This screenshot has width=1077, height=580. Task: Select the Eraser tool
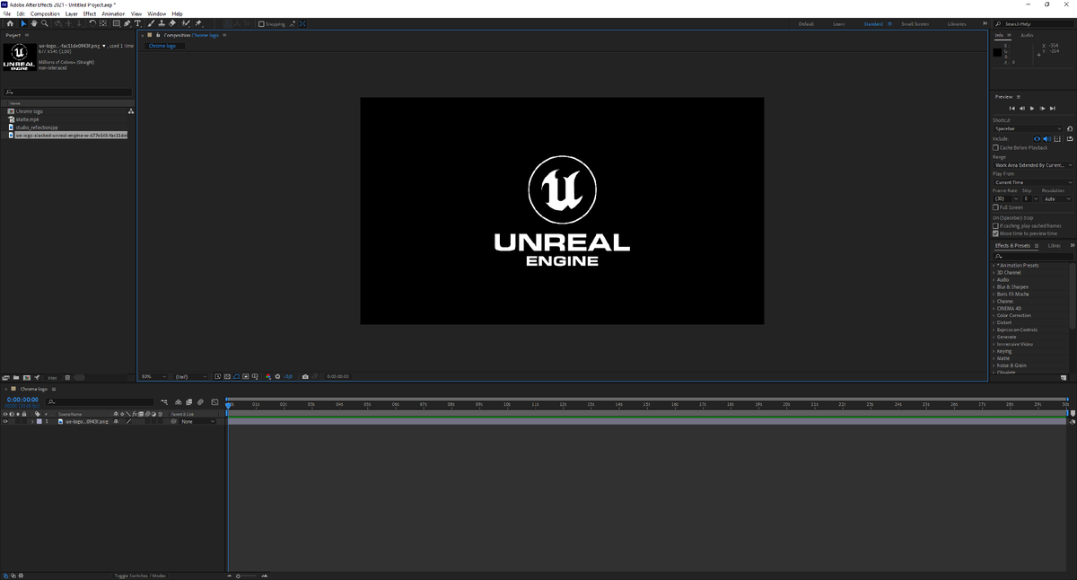172,23
